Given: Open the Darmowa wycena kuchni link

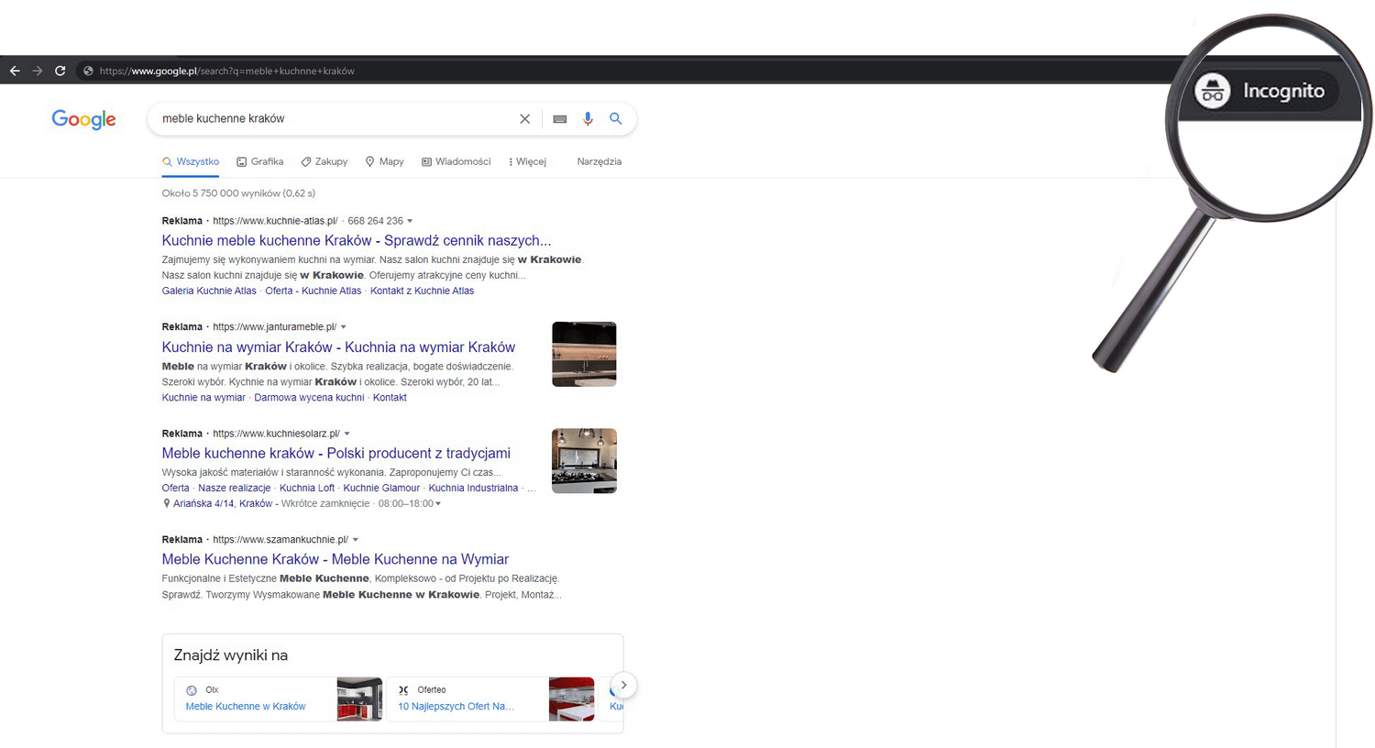Looking at the screenshot, I should [309, 398].
